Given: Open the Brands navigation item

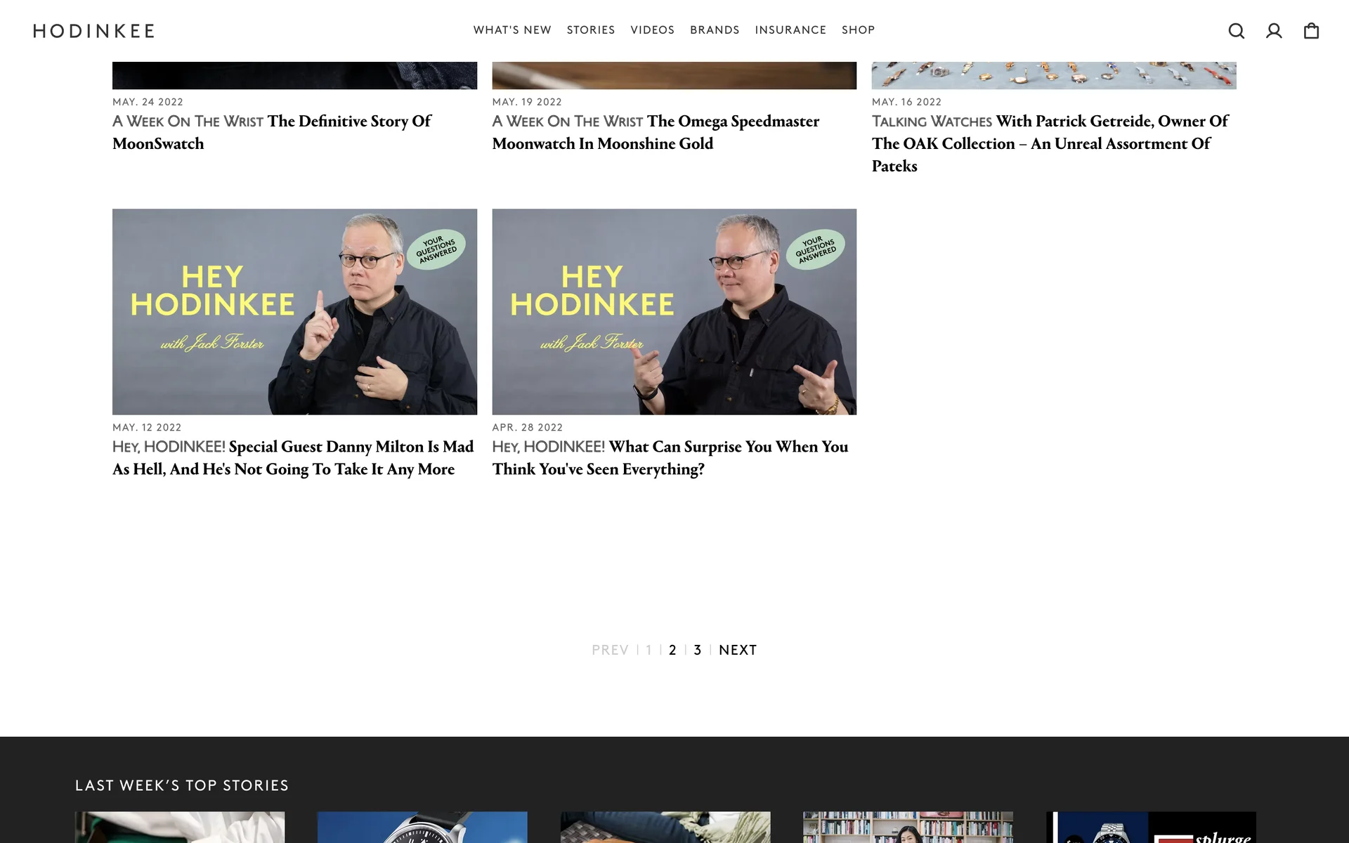Looking at the screenshot, I should tap(714, 30).
